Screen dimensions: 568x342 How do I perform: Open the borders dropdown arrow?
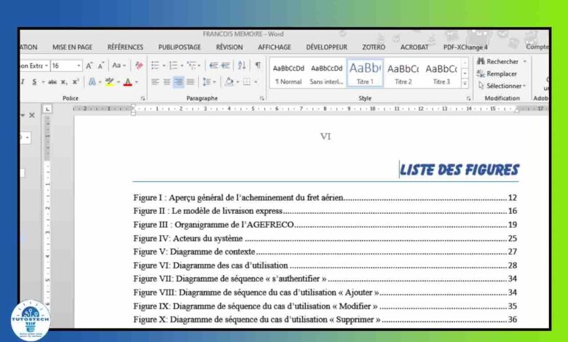pyautogui.click(x=256, y=82)
